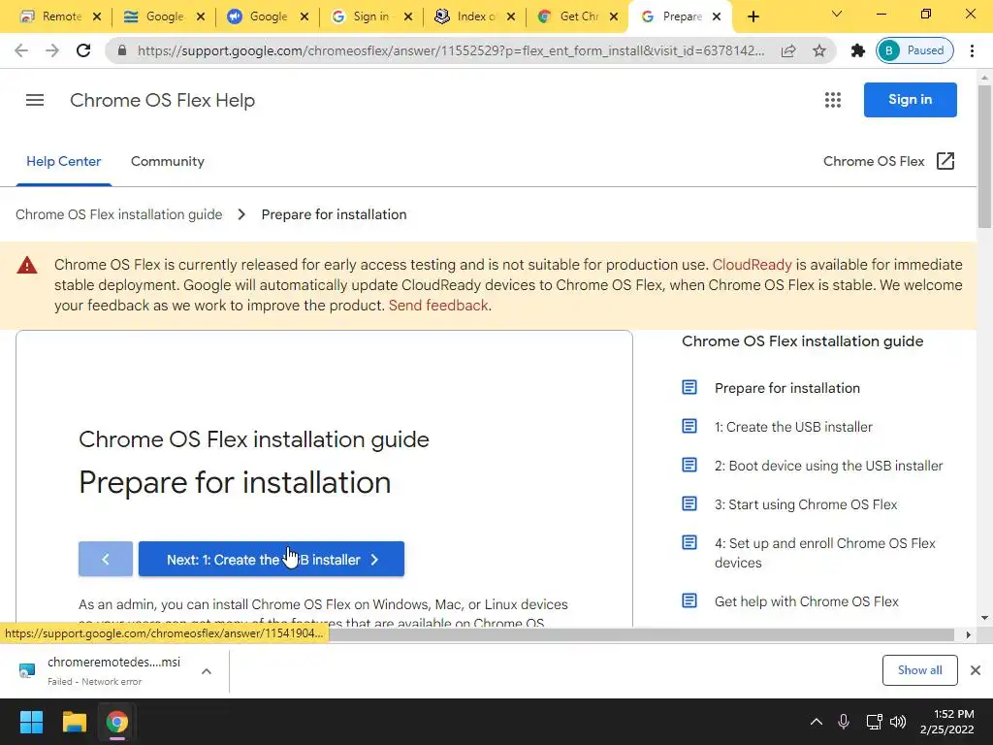Screen dimensions: 993x745
Task: Click the Boot device article icon
Action: (689, 465)
